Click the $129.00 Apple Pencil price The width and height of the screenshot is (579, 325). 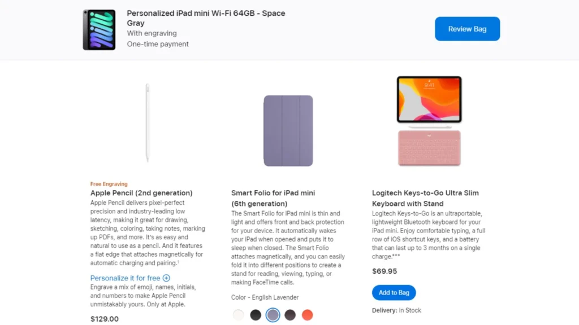[104, 319]
